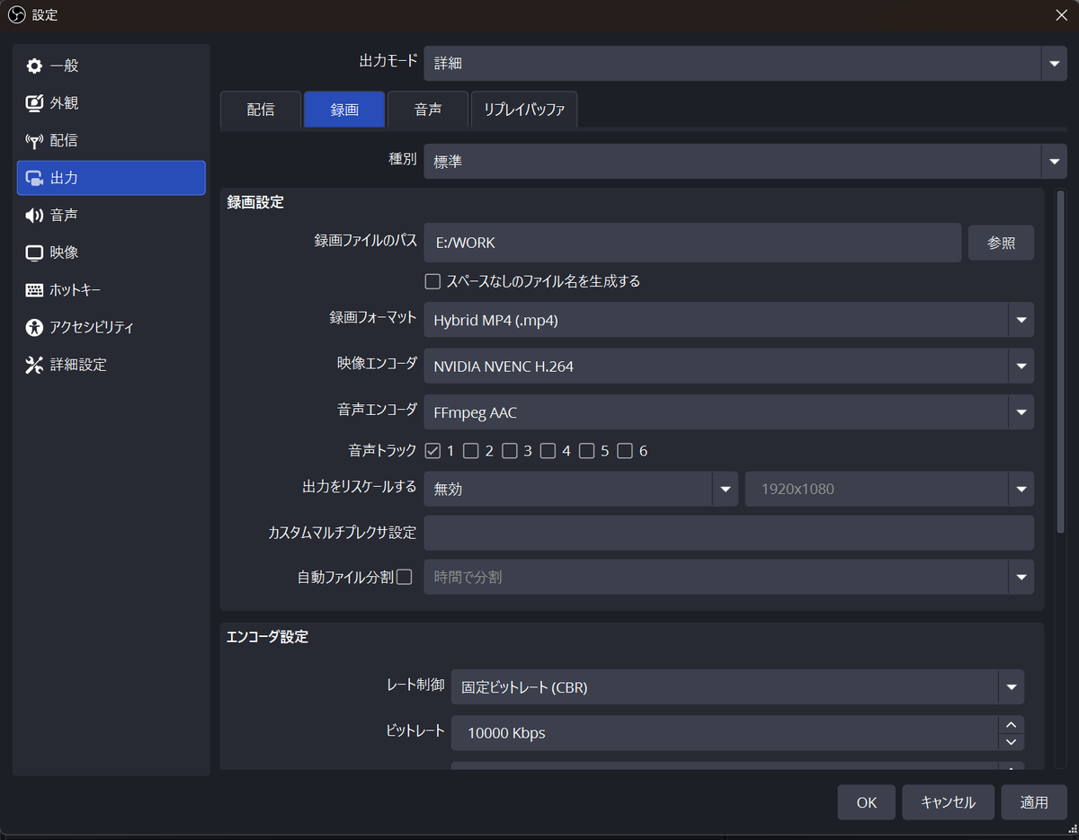Enable 自動ファイル分割 checkbox
Image resolution: width=1079 pixels, height=840 pixels.
pos(405,577)
